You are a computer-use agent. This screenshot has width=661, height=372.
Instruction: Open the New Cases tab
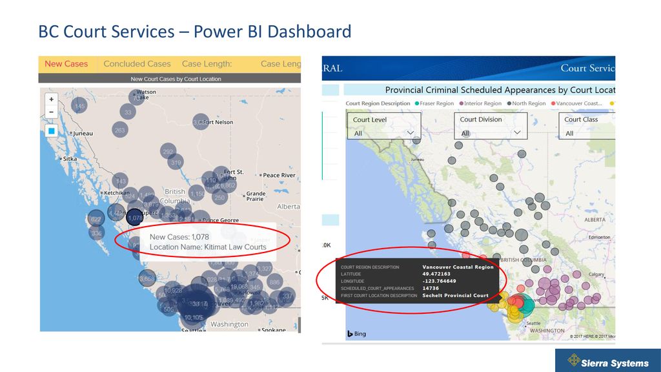click(x=66, y=64)
